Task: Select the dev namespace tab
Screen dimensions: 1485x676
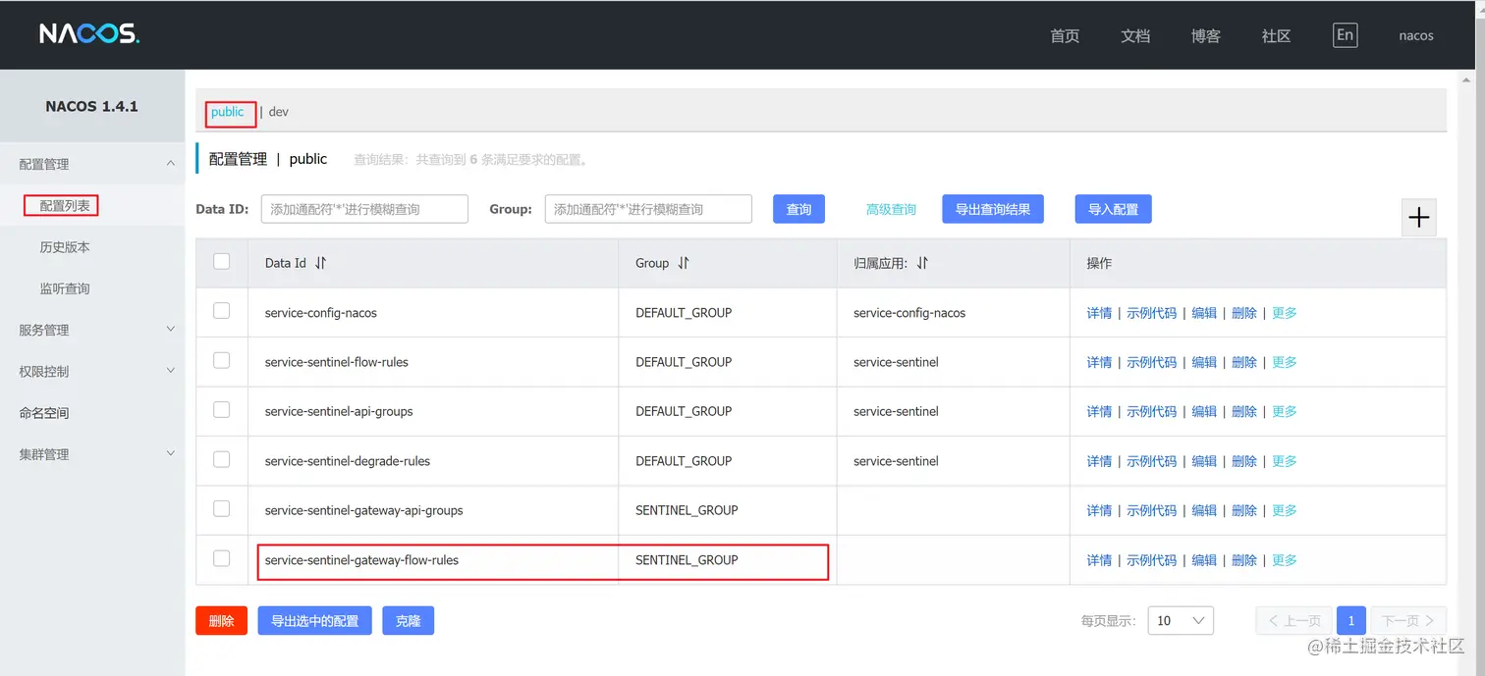Action: pos(279,112)
